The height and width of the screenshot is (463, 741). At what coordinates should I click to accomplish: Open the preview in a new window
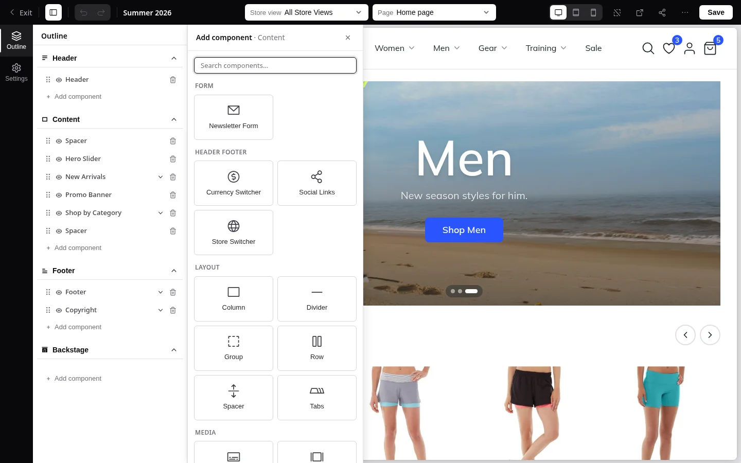point(640,12)
